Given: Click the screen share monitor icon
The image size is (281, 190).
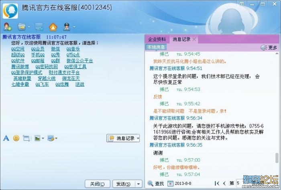Looking at the screenshot, I should point(51,138).
